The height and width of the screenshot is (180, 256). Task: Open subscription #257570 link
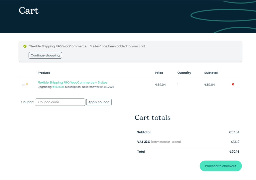pos(58,87)
